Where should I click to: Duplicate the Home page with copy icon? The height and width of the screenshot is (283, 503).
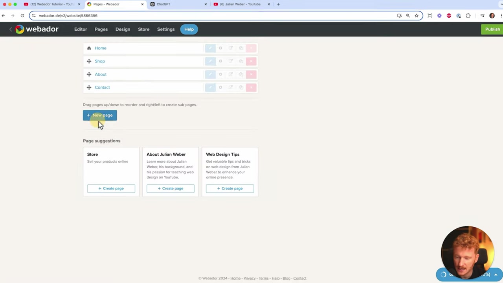(241, 48)
